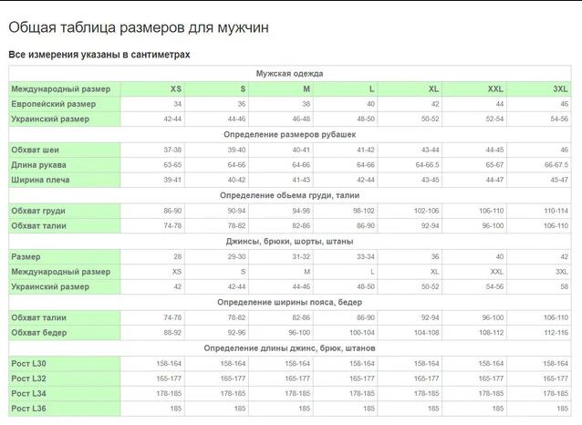Image resolution: width=582 pixels, height=425 pixels.
Task: Click neck girth value 37-38
Action: [172, 150]
